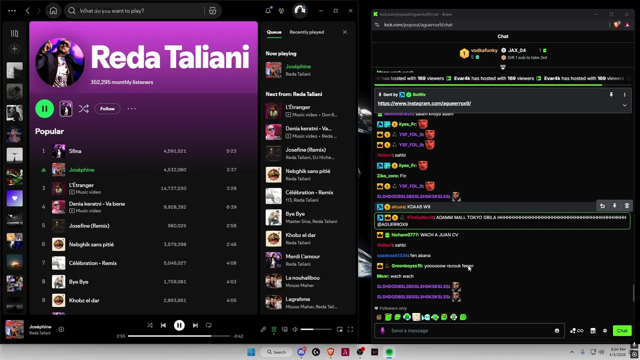640x360 pixels.
Task: Click green Chat send button
Action: (622, 330)
